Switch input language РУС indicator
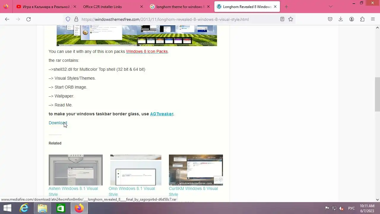The height and width of the screenshot is (214, 380). [x=351, y=208]
